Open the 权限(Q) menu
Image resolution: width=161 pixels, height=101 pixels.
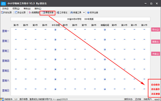16,9
